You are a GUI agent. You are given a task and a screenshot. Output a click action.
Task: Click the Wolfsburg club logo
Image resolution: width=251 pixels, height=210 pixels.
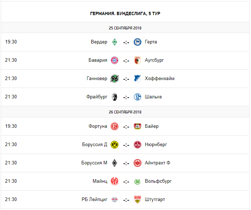tap(137, 181)
